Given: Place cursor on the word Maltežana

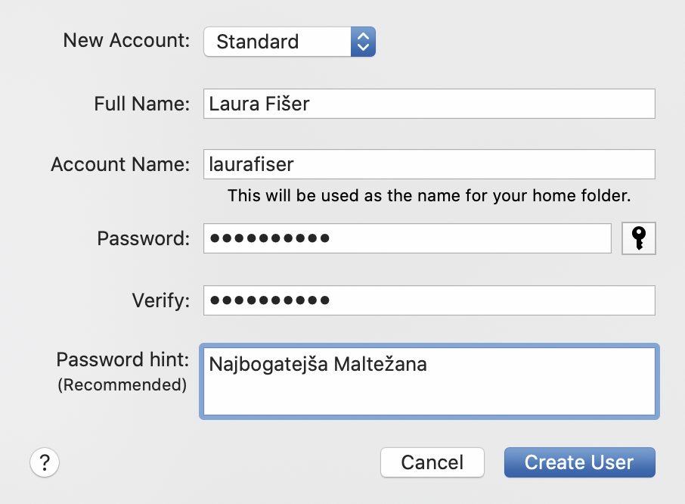Looking at the screenshot, I should (380, 364).
